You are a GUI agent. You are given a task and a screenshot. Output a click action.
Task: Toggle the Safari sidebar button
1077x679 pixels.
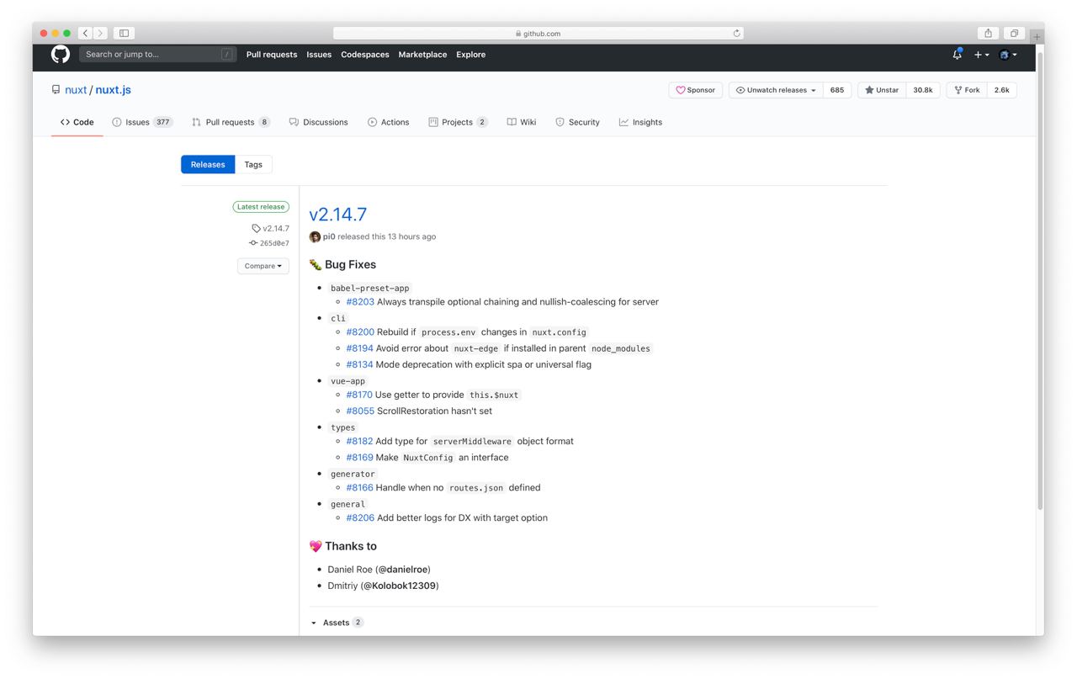click(124, 33)
